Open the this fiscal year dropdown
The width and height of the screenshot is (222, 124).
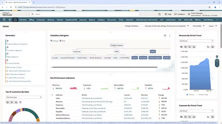click(24, 97)
